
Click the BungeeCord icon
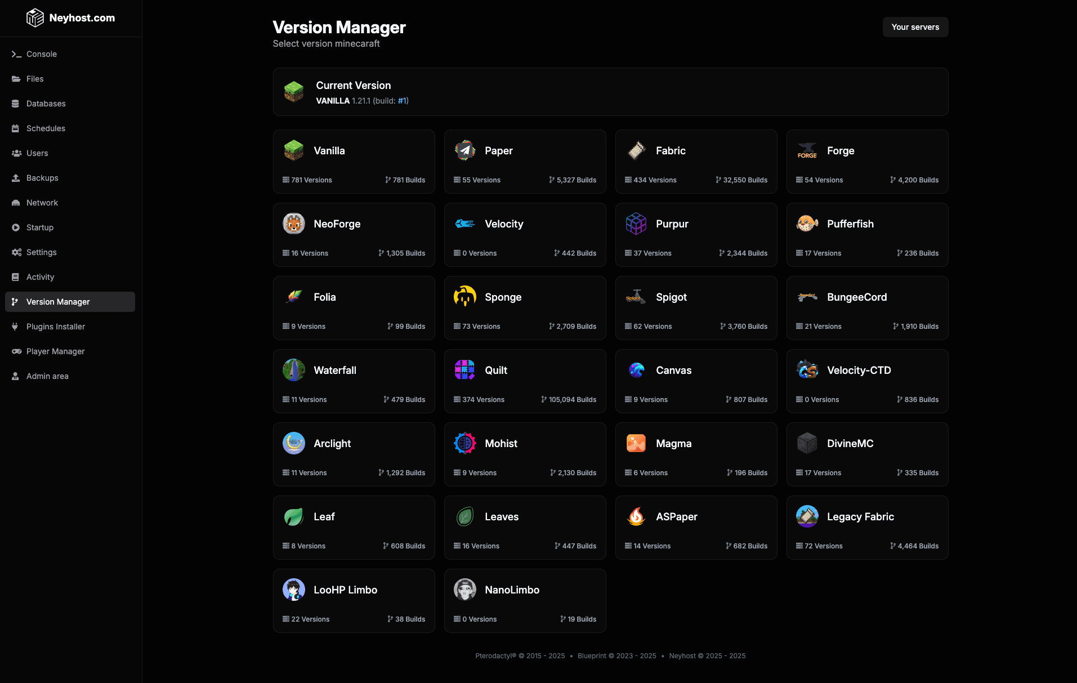point(807,297)
